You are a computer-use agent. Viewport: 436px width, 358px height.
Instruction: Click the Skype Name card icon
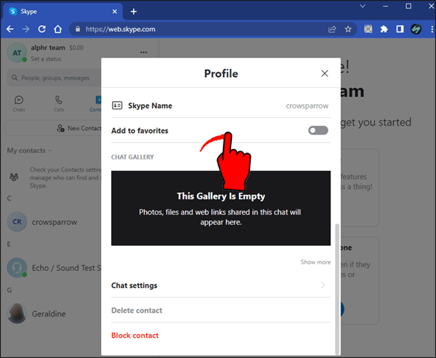pyautogui.click(x=117, y=106)
